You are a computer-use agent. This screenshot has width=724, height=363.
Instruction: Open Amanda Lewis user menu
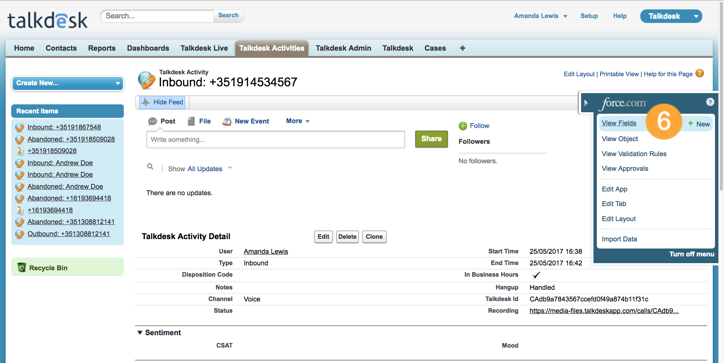(x=541, y=16)
